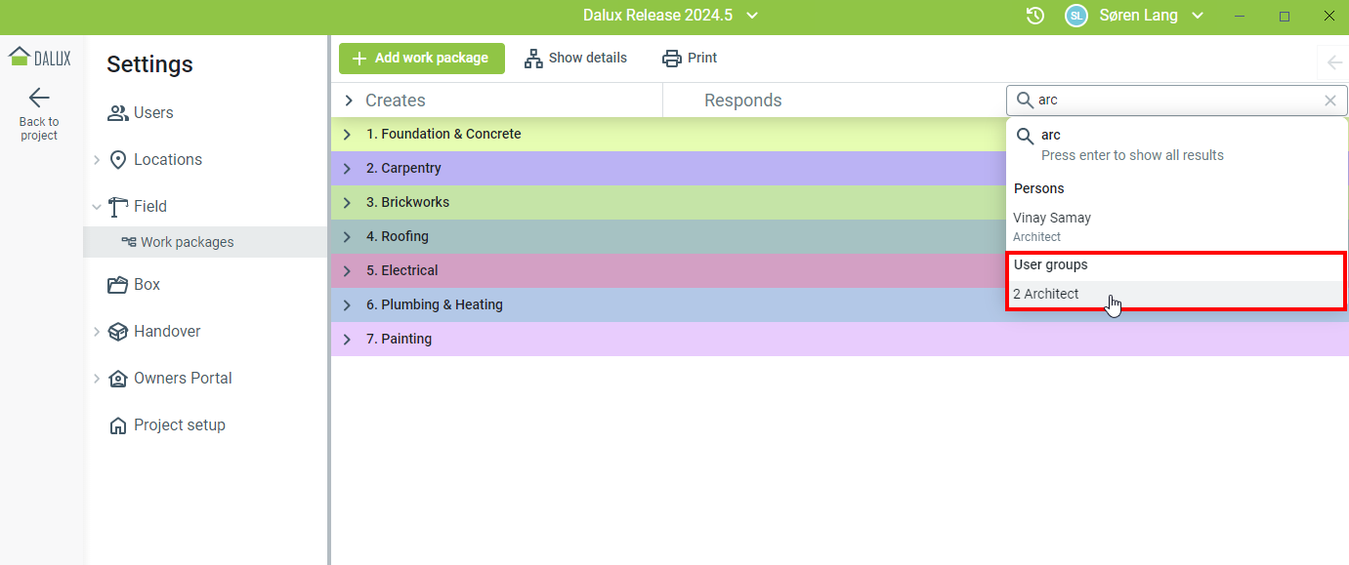The width and height of the screenshot is (1349, 565).
Task: Clear search with the X icon
Action: click(x=1329, y=101)
